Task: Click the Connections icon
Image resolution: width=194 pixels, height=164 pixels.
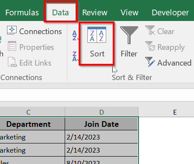Action: 12,30
